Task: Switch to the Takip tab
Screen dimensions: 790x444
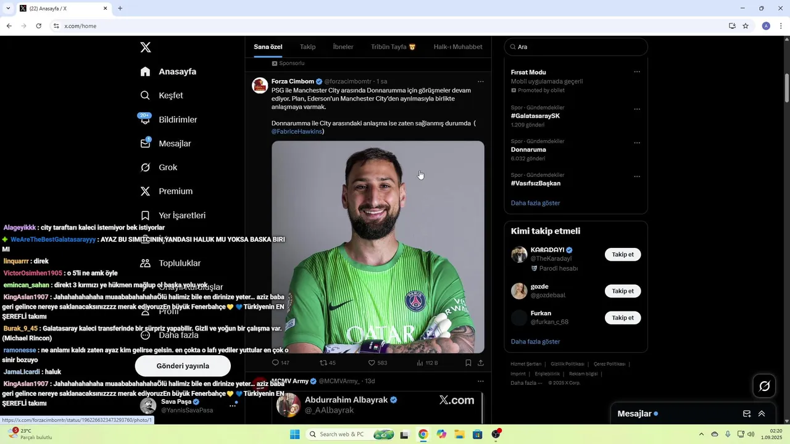Action: click(x=307, y=47)
